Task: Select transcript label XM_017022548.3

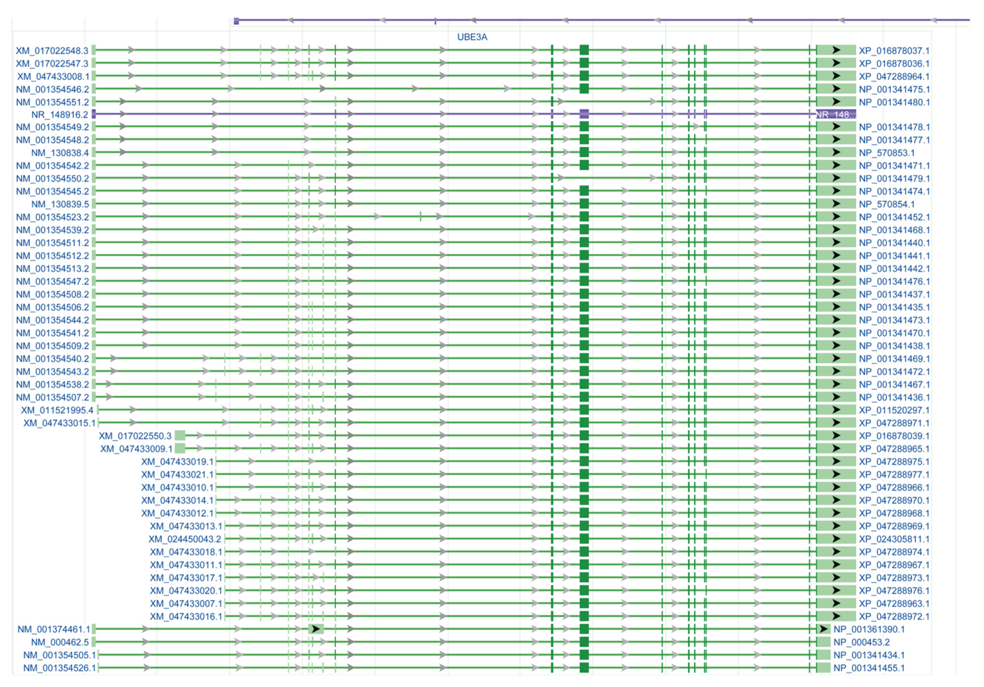Action: pos(52,51)
